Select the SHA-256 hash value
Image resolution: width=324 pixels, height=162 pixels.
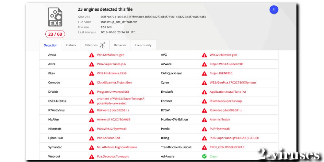(153, 17)
